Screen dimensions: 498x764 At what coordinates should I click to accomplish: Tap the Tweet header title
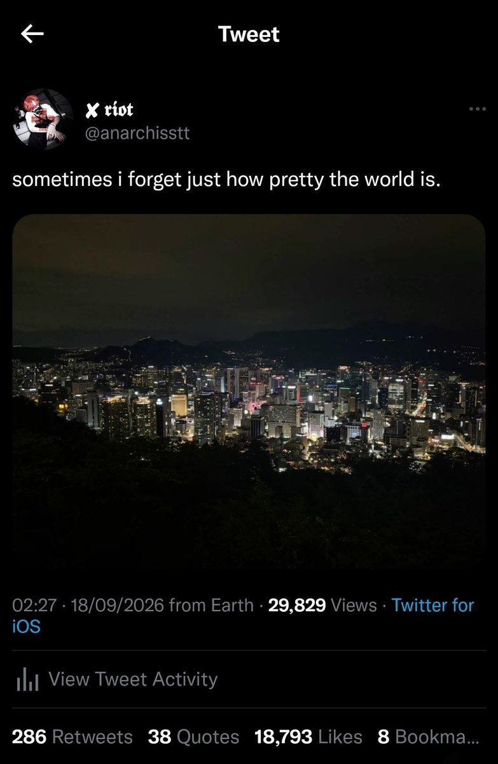(249, 34)
